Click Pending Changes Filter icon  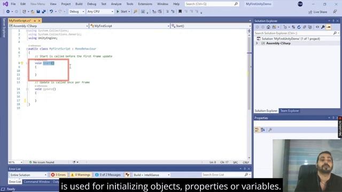point(285,27)
